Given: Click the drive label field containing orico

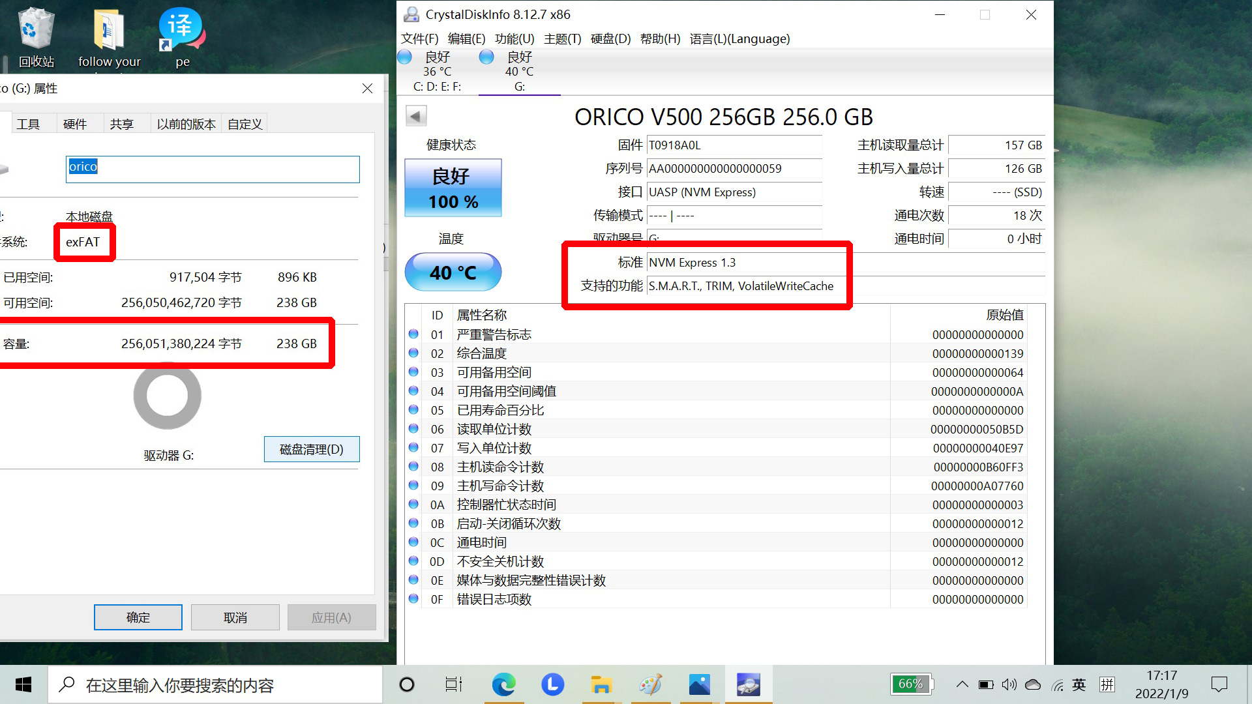Looking at the screenshot, I should (213, 169).
